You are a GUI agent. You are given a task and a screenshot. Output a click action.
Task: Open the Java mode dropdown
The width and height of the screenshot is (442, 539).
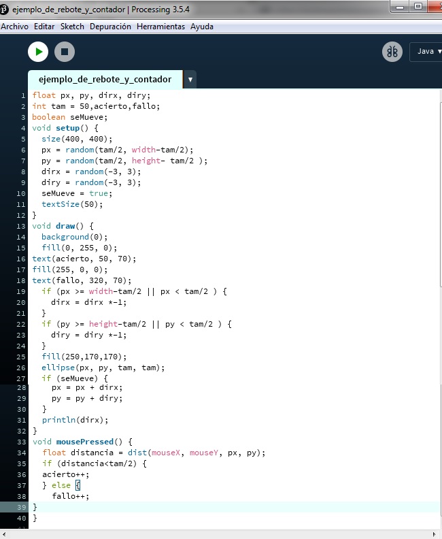tap(426, 52)
